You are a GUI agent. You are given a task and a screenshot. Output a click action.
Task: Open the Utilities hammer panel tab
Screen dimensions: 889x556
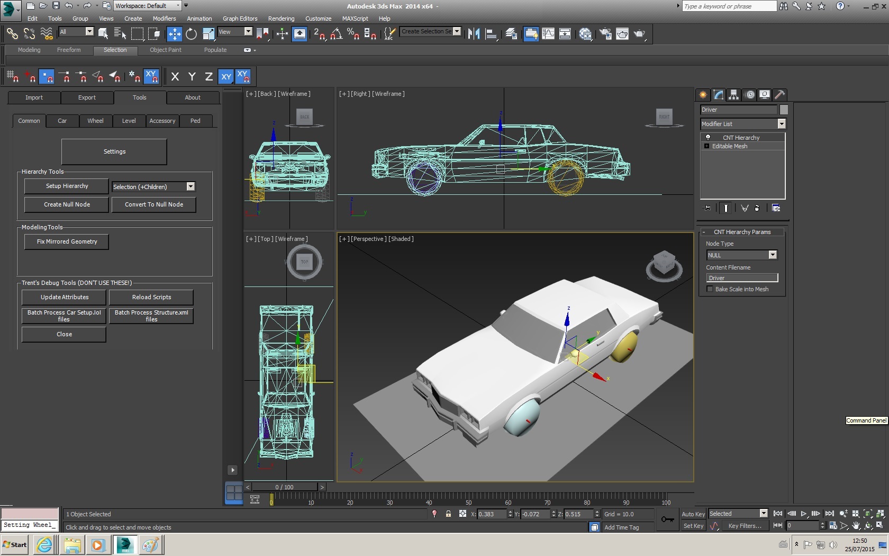point(779,95)
